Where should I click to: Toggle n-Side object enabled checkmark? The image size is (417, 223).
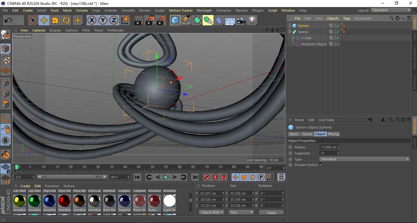tap(338, 38)
